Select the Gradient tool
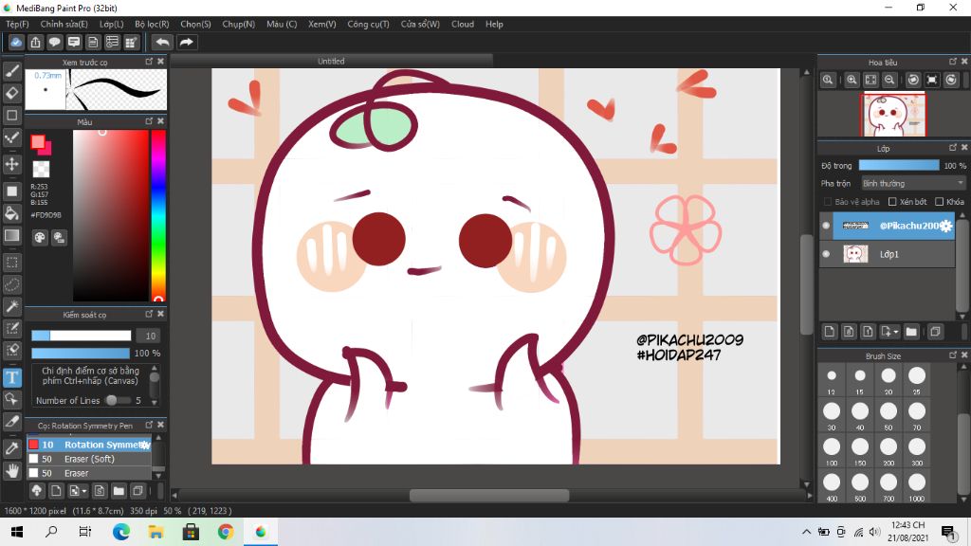Image resolution: width=971 pixels, height=546 pixels. [11, 235]
